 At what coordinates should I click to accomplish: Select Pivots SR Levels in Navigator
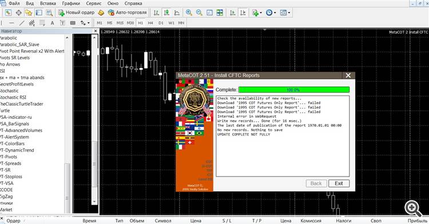pos(15,58)
